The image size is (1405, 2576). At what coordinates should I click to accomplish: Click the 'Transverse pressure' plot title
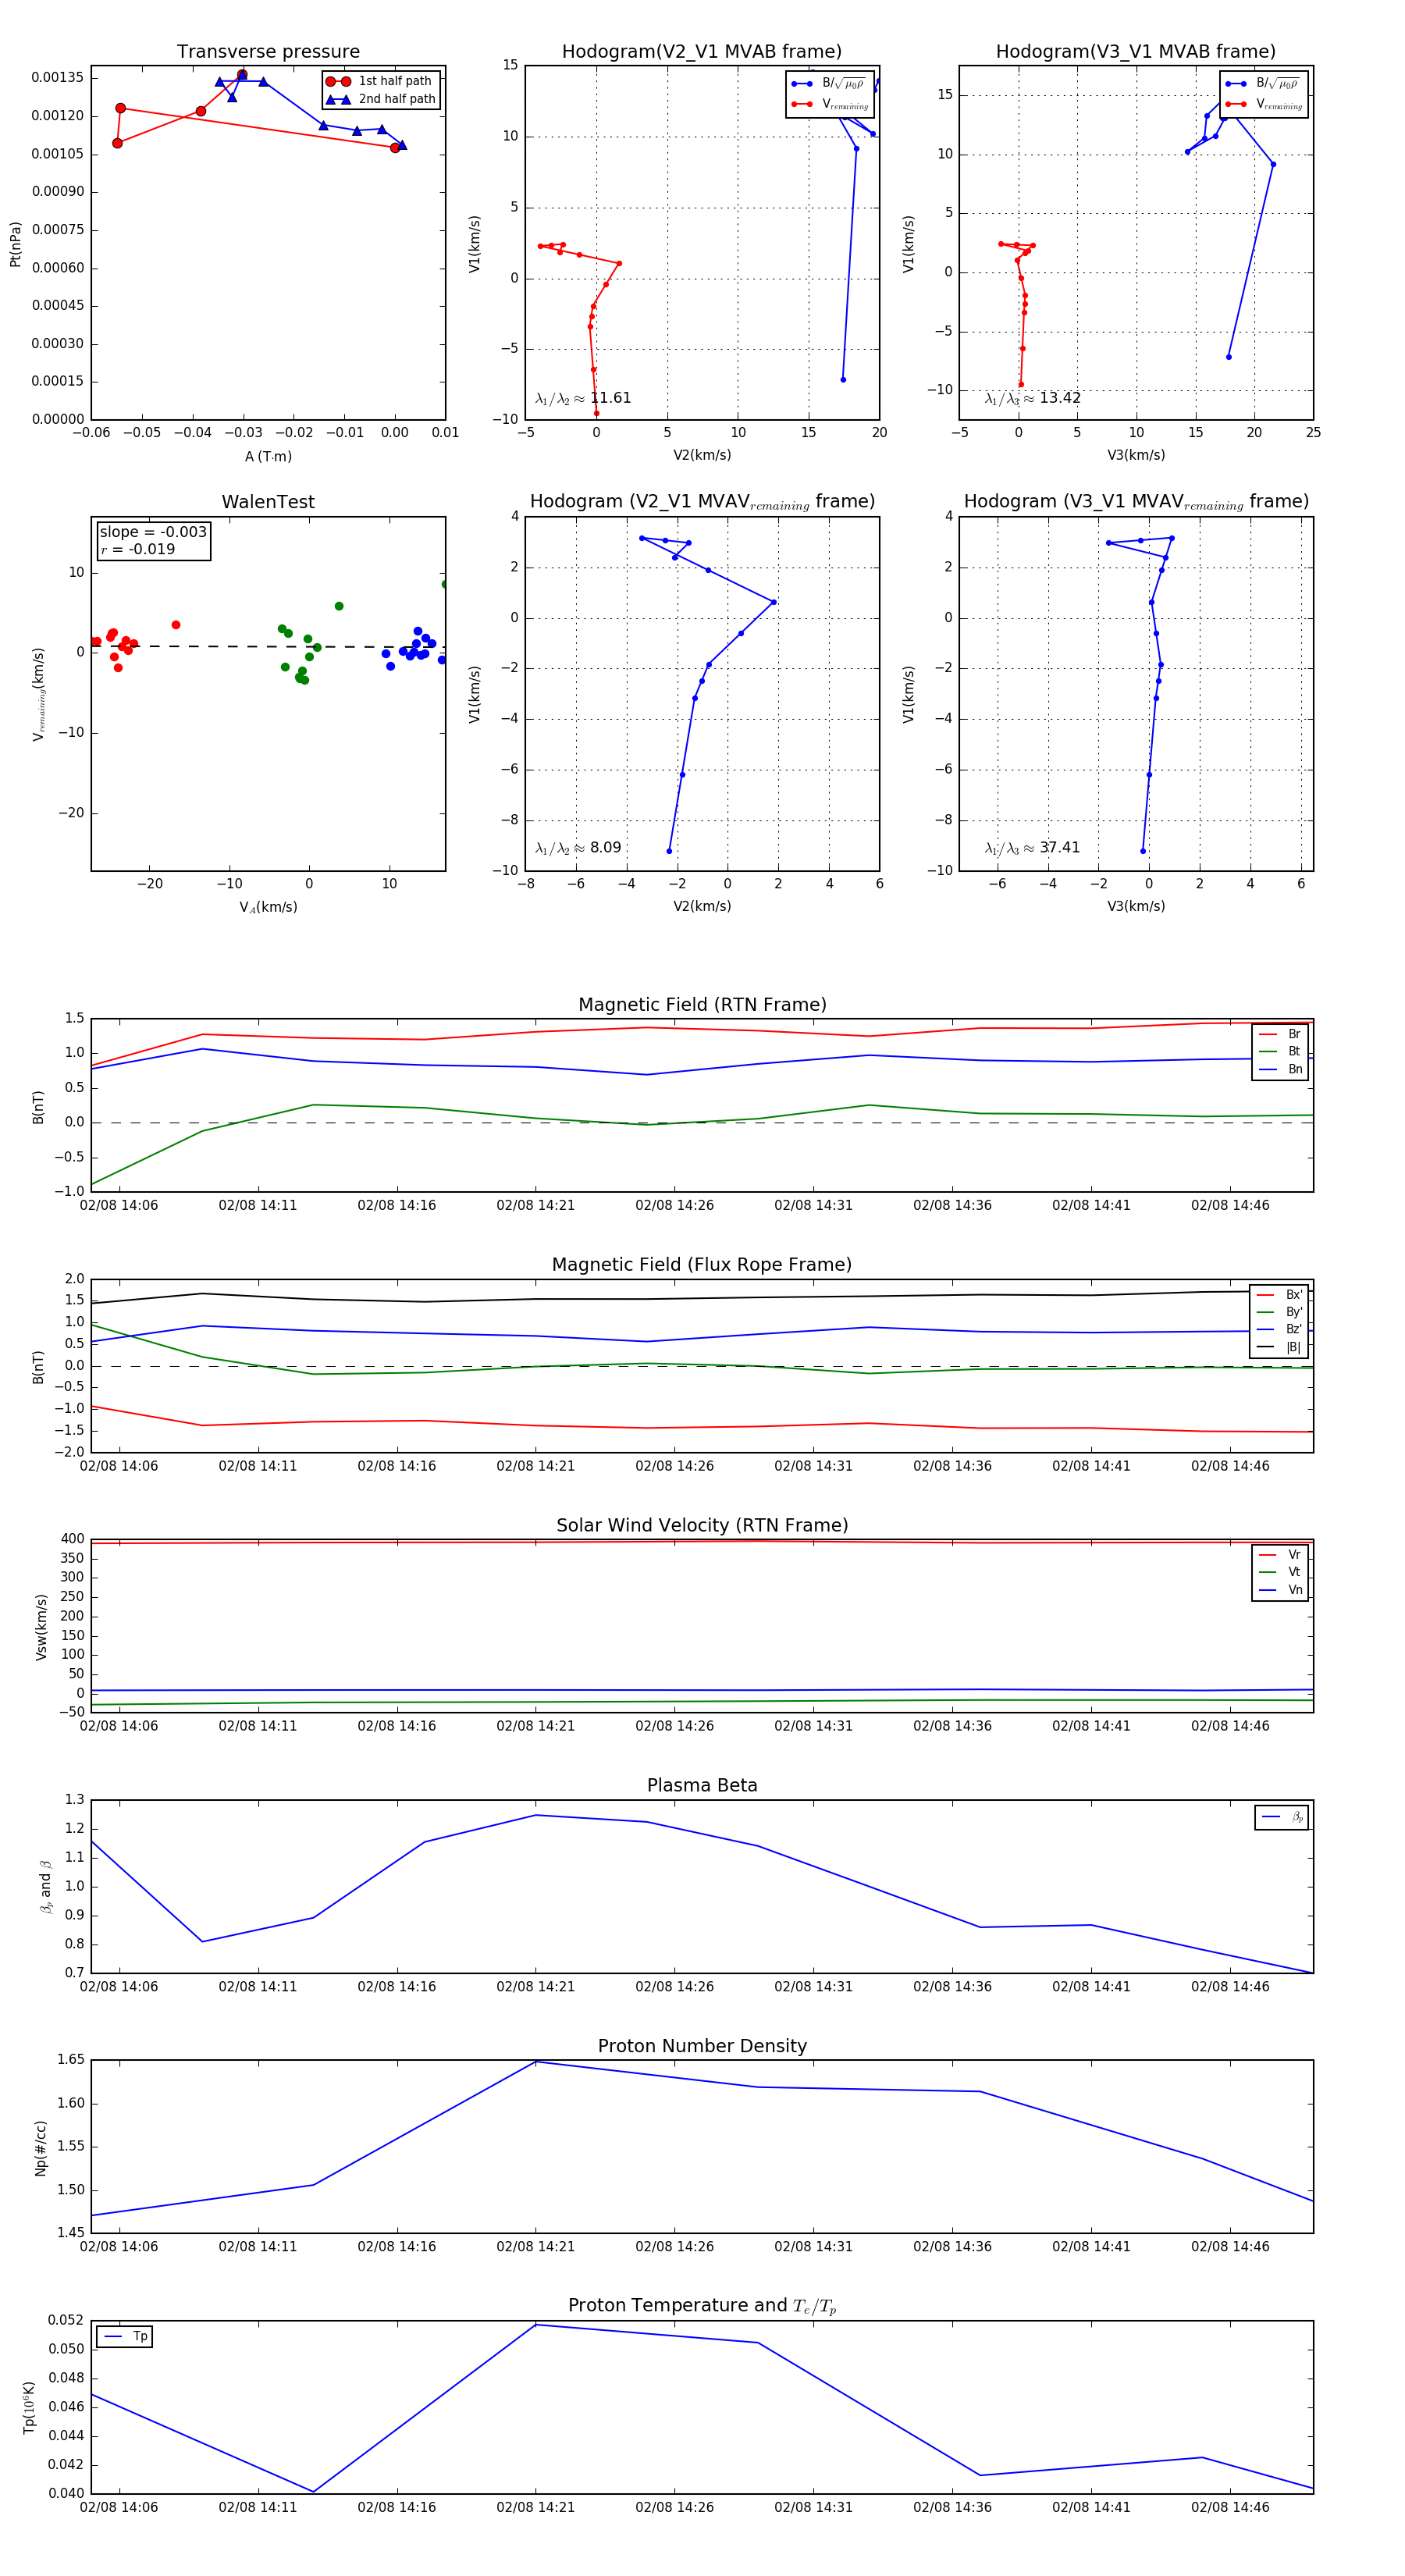click(x=268, y=51)
